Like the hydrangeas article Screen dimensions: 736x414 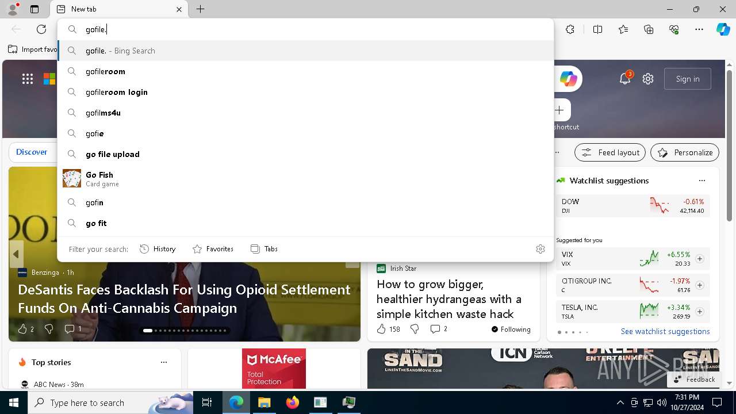coord(381,329)
